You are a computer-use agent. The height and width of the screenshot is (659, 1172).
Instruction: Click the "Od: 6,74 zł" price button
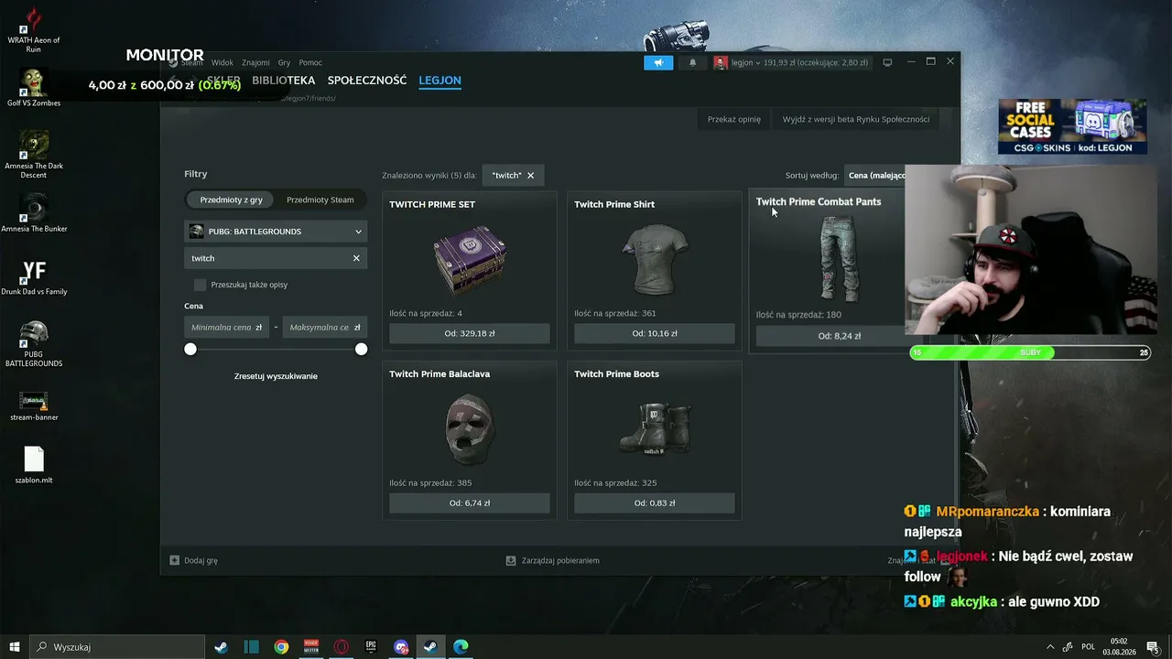(470, 503)
